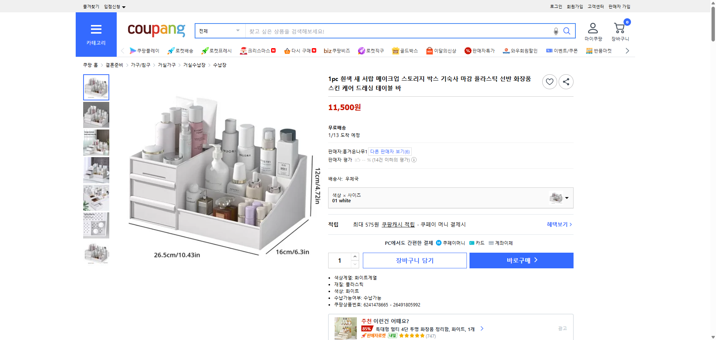
Task: Click the 바로구매 purchase button
Action: click(x=521, y=260)
